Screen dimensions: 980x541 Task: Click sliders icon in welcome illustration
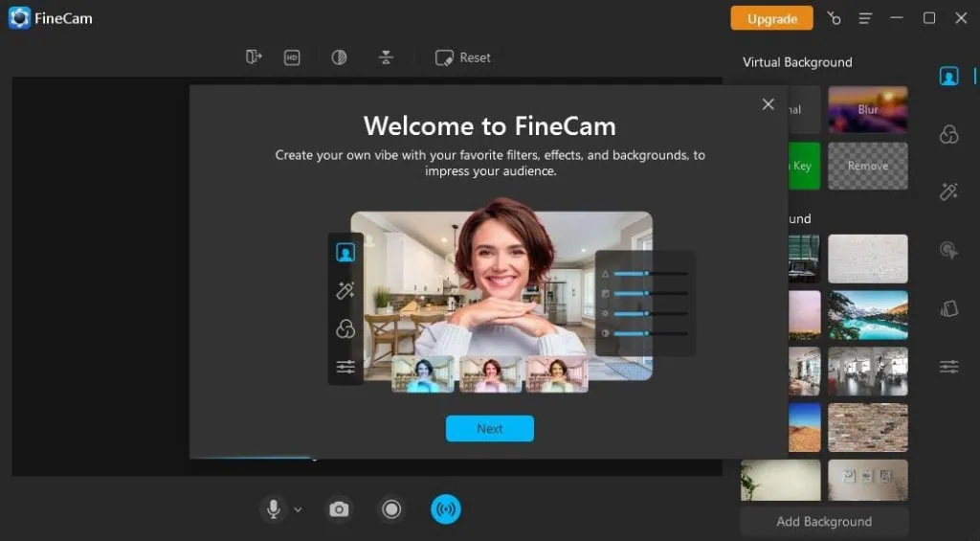coord(345,367)
